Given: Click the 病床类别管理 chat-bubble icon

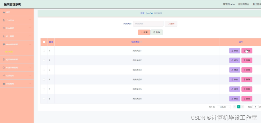Looking at the screenshot, I should (4, 44).
